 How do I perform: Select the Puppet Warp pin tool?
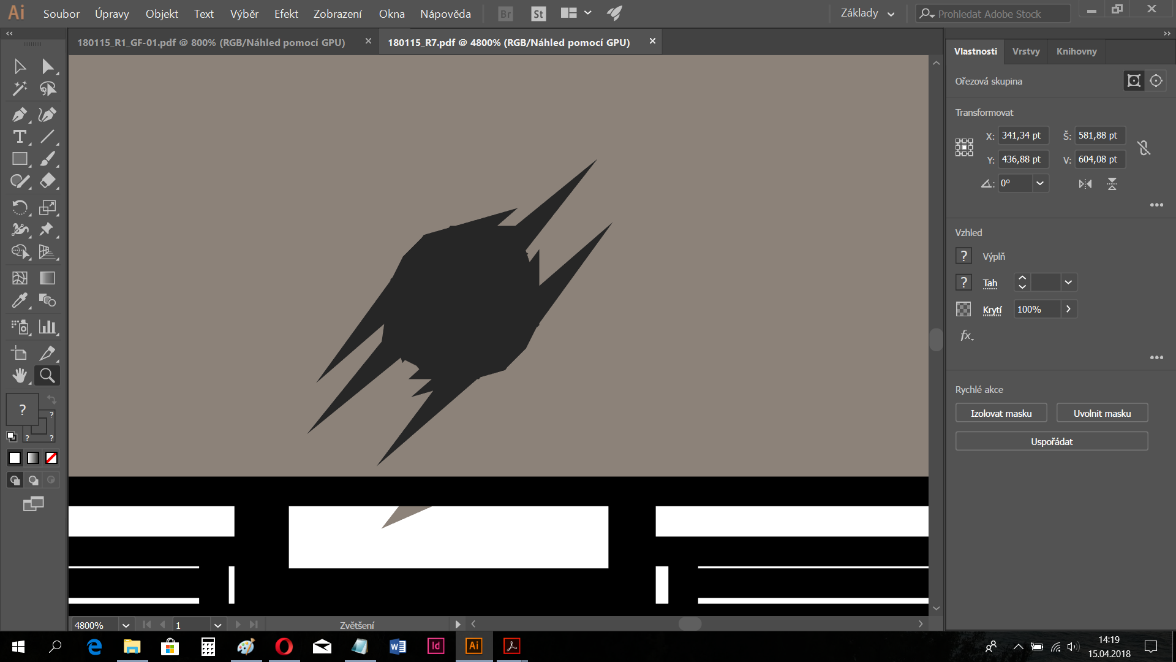pyautogui.click(x=48, y=229)
